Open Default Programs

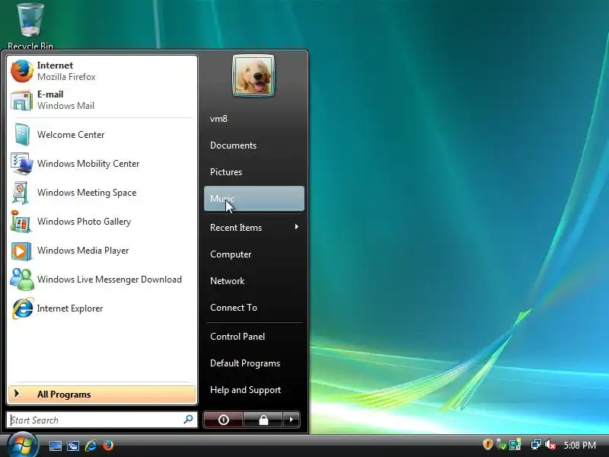254,363
